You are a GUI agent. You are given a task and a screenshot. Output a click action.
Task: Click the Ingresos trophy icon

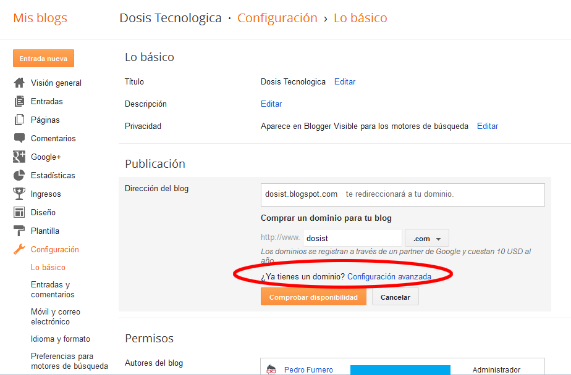(x=19, y=194)
